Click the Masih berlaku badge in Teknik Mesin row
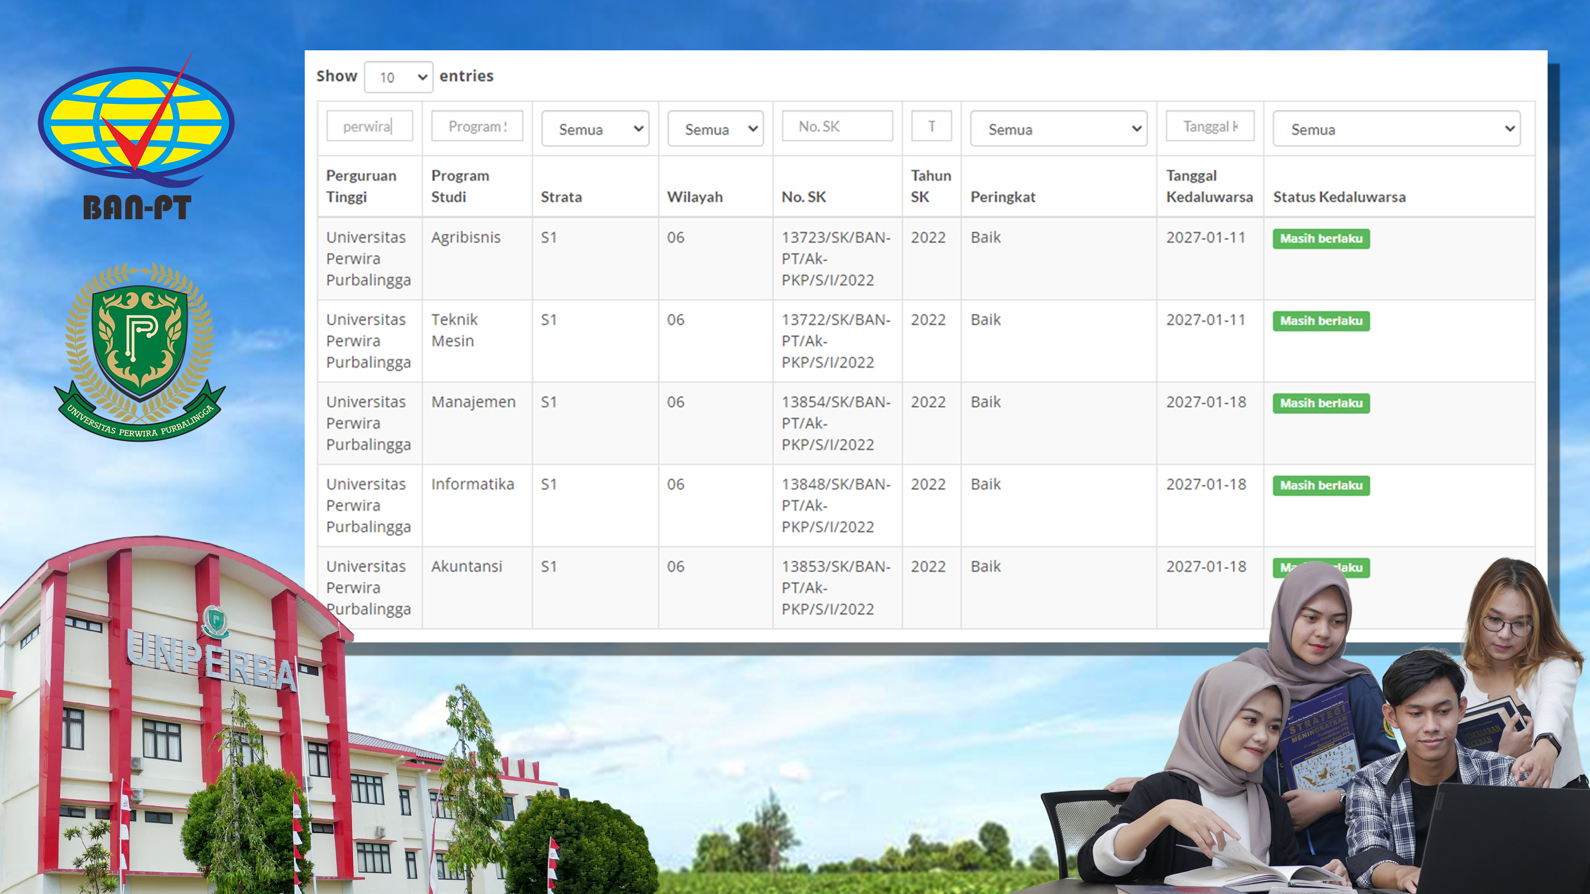 (1321, 321)
